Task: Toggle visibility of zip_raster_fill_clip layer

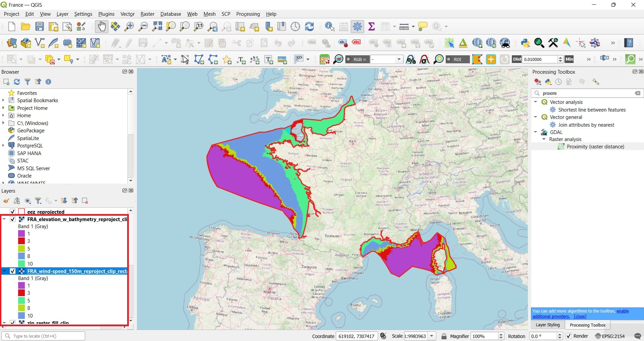Action: [12, 323]
